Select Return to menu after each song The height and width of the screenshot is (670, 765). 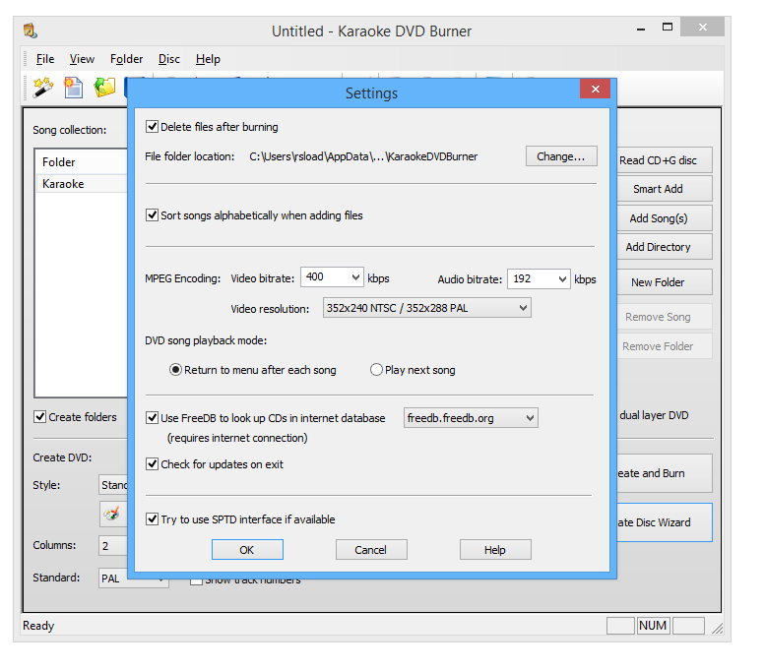(175, 370)
